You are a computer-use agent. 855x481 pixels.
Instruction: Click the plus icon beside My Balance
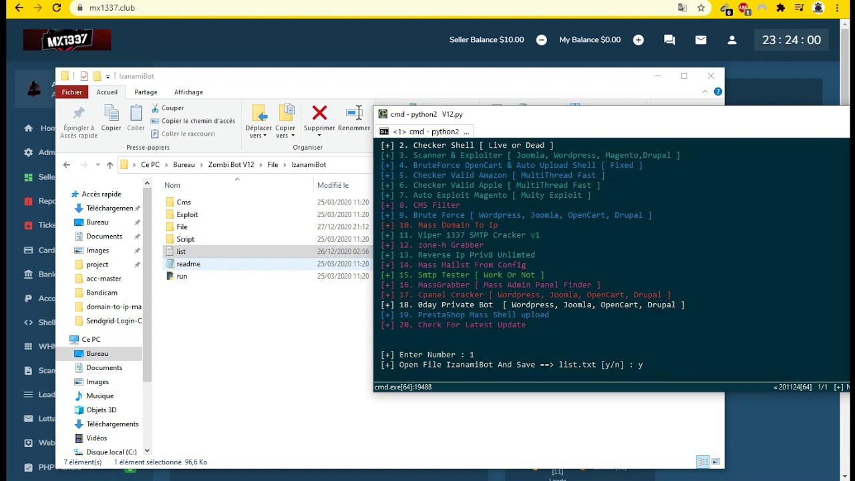point(639,40)
